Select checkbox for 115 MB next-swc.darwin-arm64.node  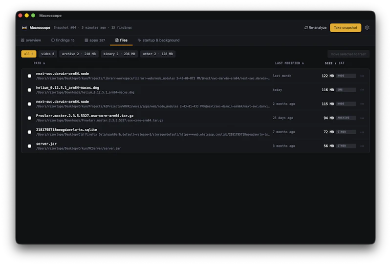29,104
